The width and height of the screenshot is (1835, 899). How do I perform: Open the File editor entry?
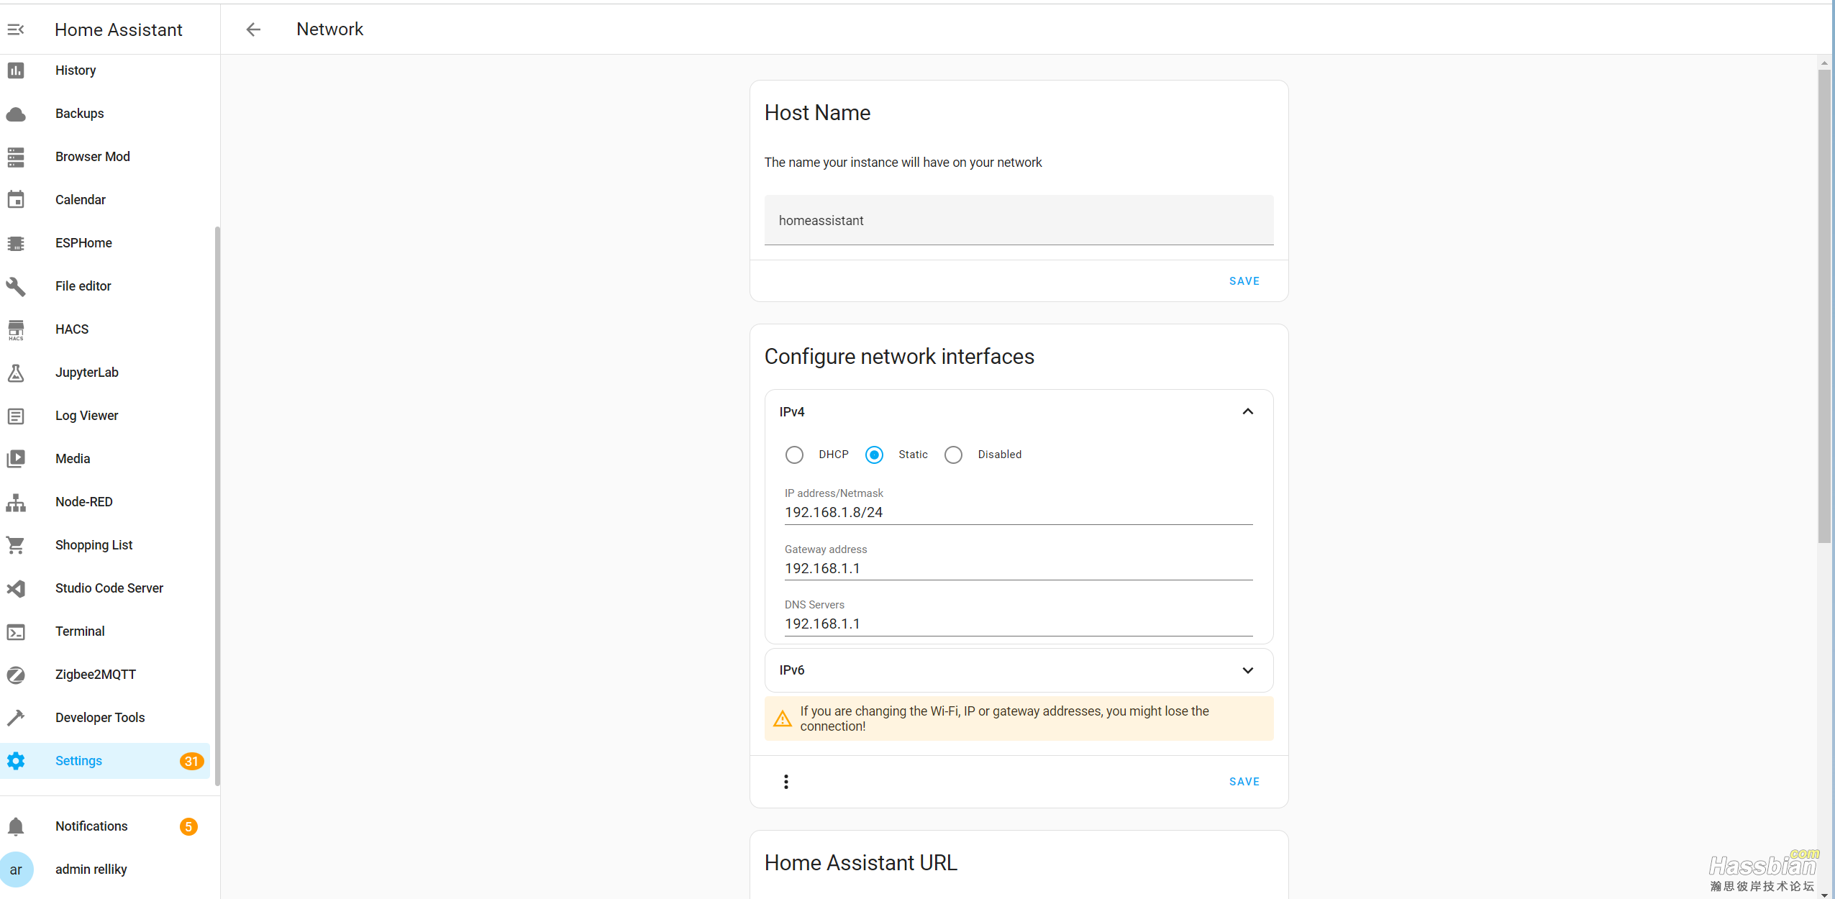coord(105,286)
